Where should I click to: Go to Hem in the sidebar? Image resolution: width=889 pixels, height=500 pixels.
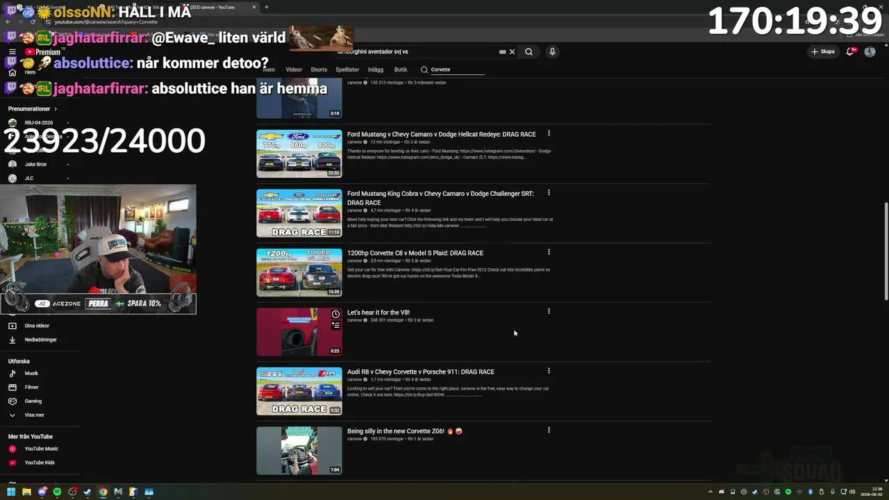pyautogui.click(x=30, y=72)
